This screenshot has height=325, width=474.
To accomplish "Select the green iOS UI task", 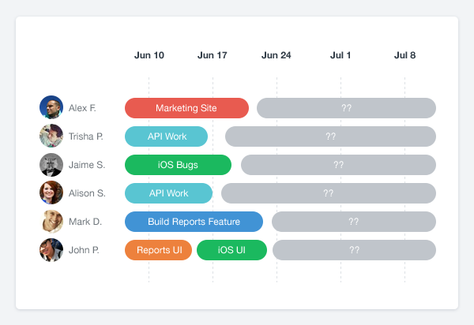I will 231,250.
